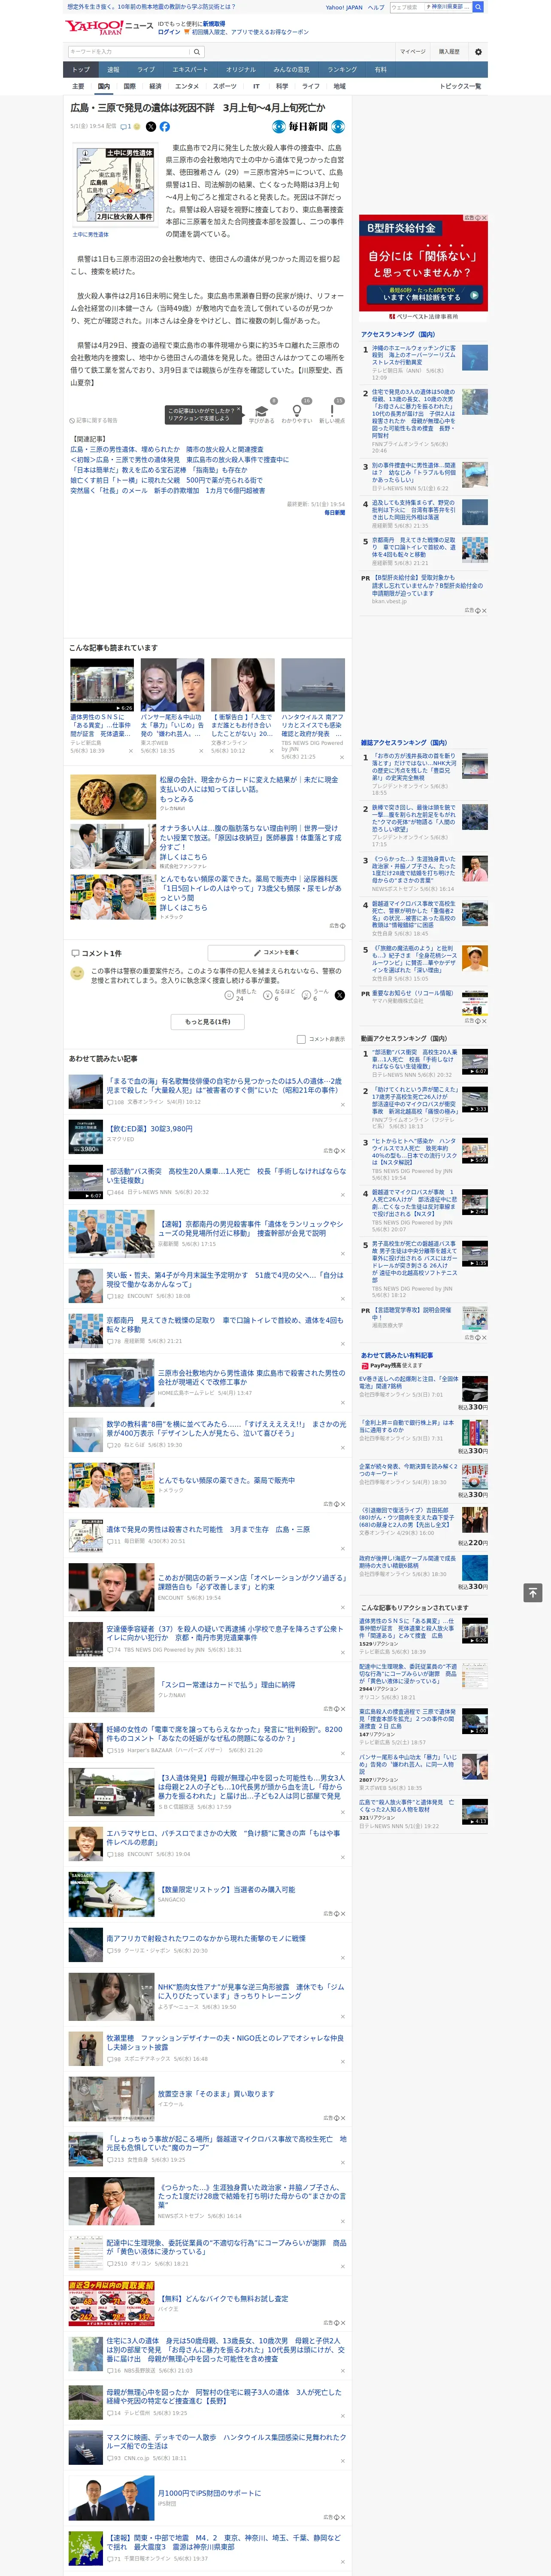Open the 地域 category tab

click(339, 86)
